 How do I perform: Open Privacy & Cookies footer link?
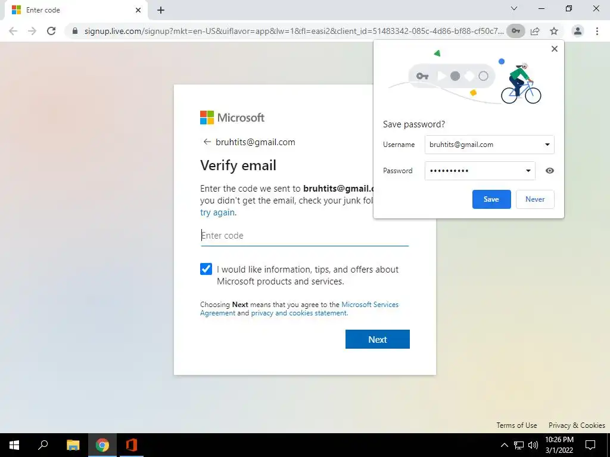point(577,425)
